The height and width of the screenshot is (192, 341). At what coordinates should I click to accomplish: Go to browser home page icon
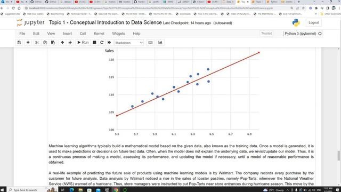(19, 8)
